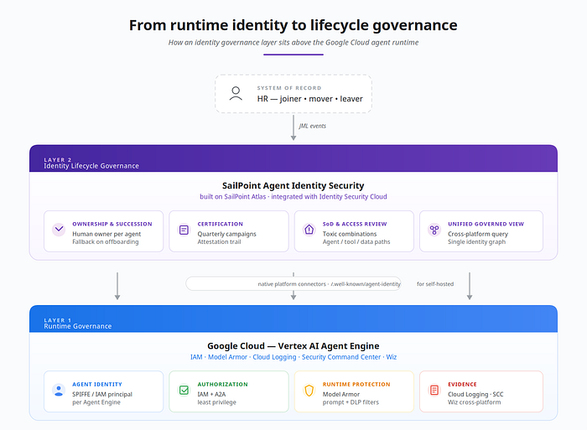This screenshot has height=430, width=587.
Task: Click 'Human owner per agent' text
Action: point(106,234)
